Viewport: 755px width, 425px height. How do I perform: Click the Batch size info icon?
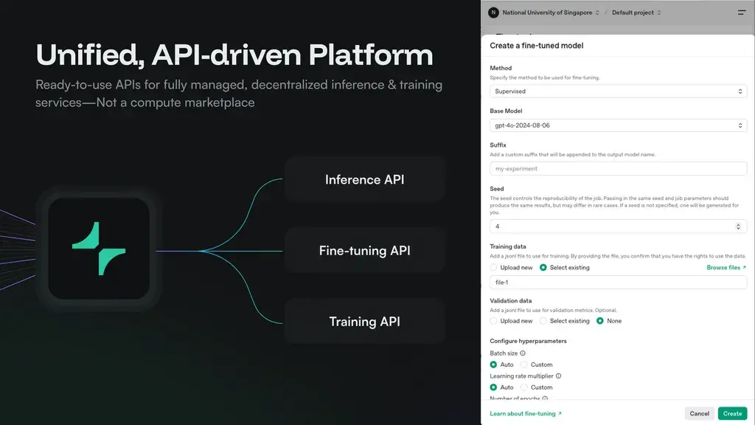(523, 353)
